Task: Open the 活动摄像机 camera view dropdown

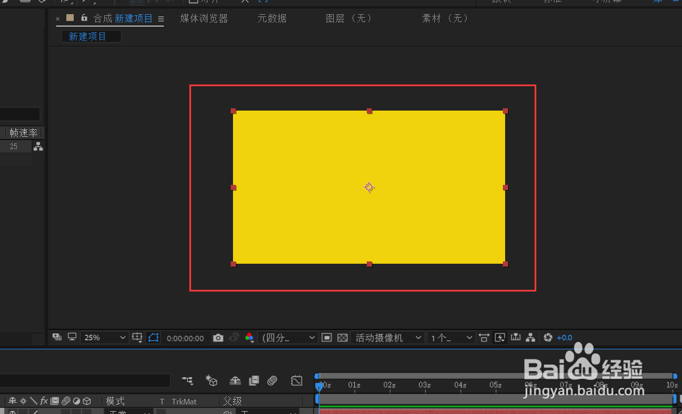Action: (x=387, y=337)
